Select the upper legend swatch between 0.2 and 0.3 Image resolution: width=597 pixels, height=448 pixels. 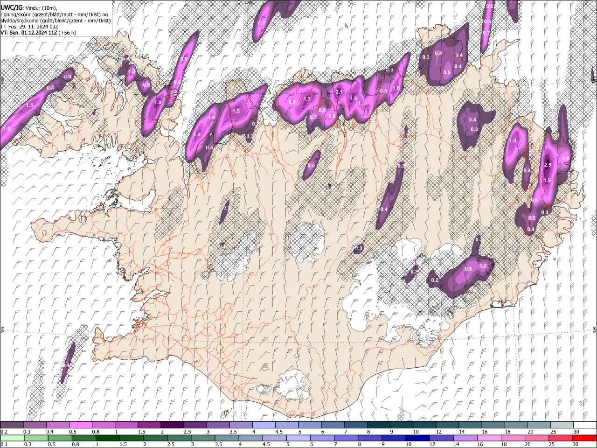(12, 425)
